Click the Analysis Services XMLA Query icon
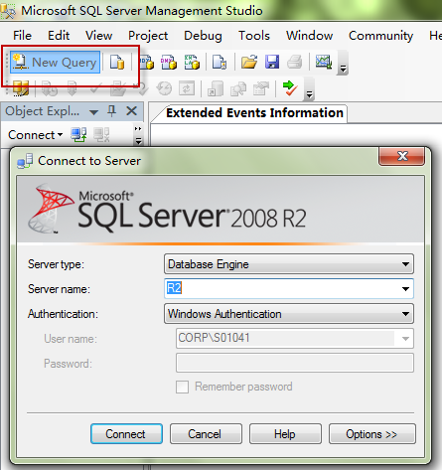442x470 pixels. [192, 62]
